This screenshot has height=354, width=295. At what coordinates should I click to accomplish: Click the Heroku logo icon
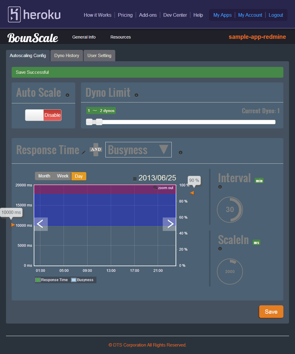[14, 14]
